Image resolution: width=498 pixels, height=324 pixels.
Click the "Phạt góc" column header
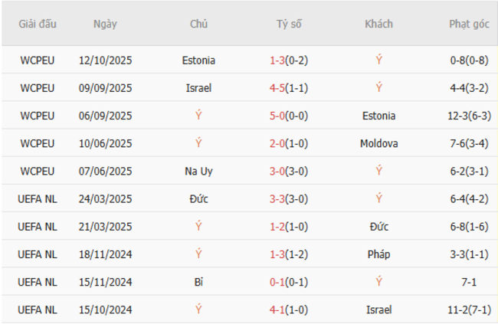[469, 24]
